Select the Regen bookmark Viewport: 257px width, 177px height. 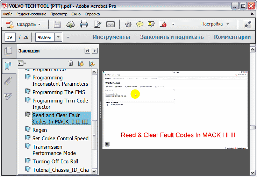(x=40, y=130)
